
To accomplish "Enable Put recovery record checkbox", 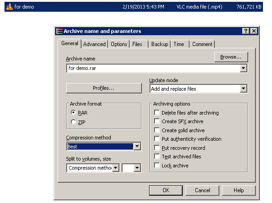I will pos(157,148).
